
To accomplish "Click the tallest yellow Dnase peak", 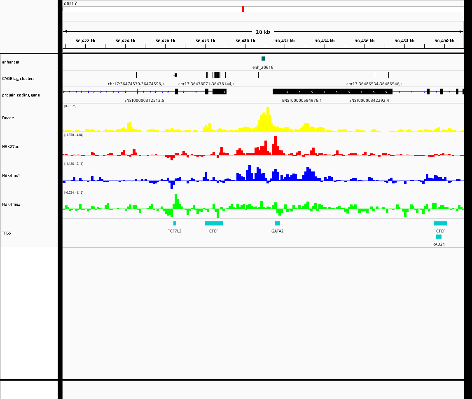I will point(268,120).
